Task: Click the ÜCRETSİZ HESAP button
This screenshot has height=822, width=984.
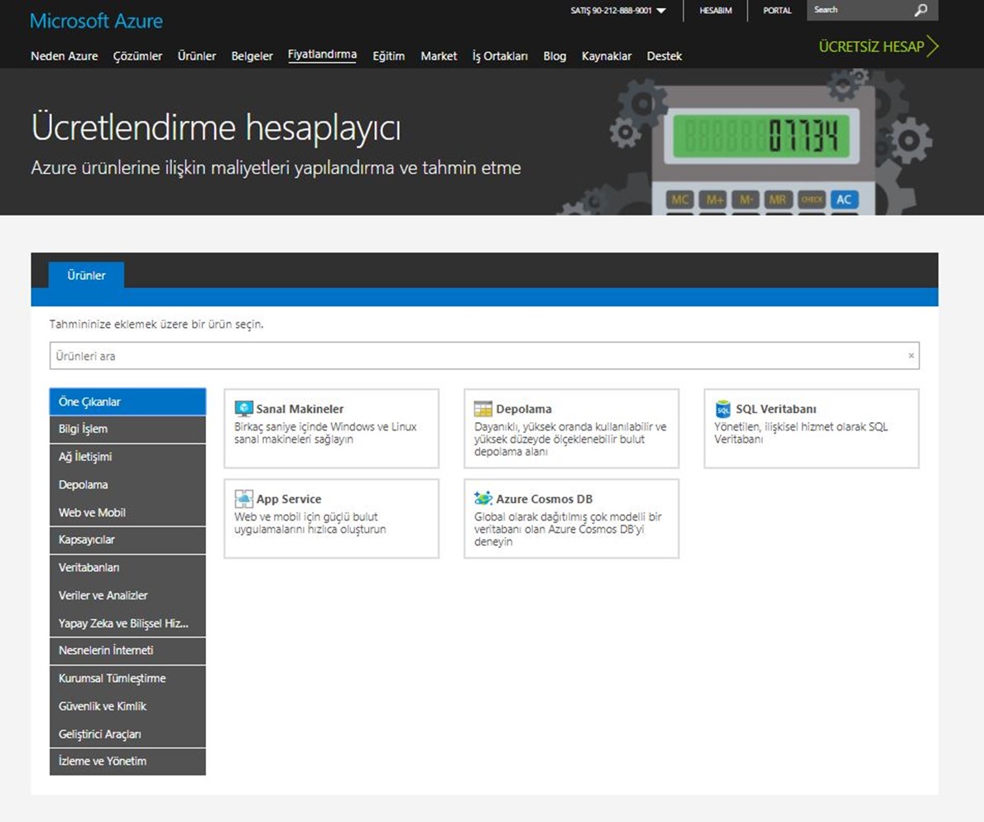Action: (x=878, y=46)
